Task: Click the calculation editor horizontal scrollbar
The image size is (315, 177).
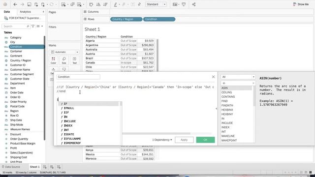Action: click(x=157, y=133)
